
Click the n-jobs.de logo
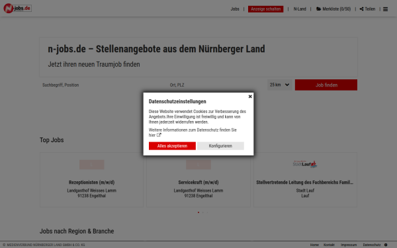tap(17, 9)
